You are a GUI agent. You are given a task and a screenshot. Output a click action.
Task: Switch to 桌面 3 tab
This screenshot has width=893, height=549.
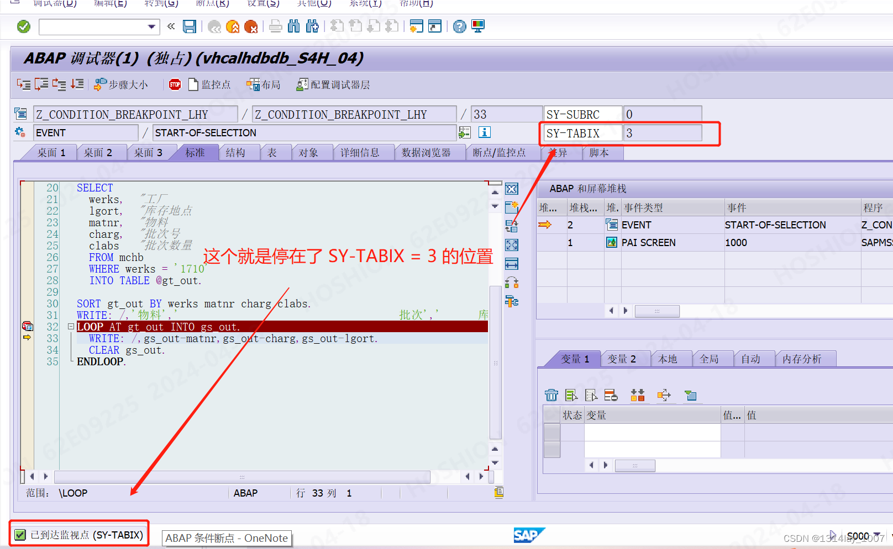pos(148,153)
